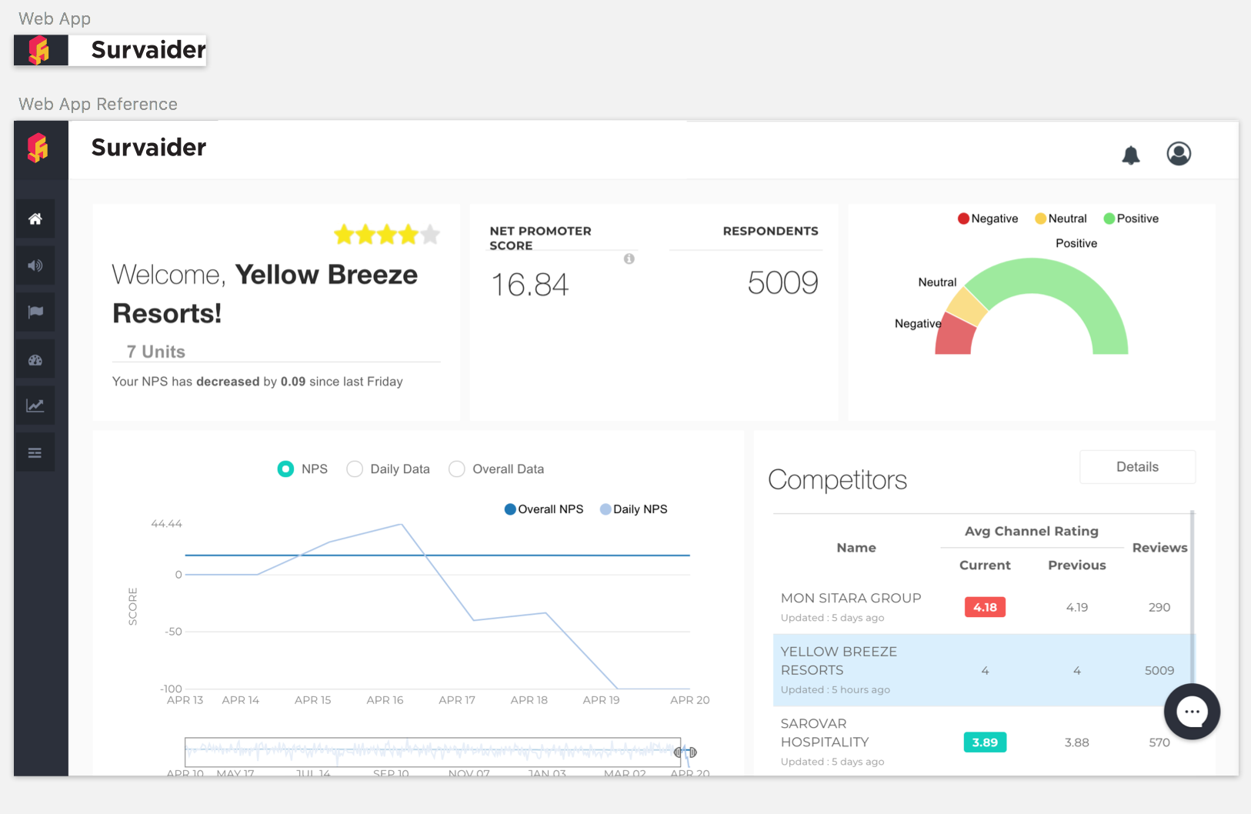Select the Overall Data radio button

click(457, 469)
